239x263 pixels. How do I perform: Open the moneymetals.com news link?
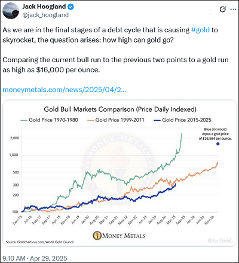[64, 90]
